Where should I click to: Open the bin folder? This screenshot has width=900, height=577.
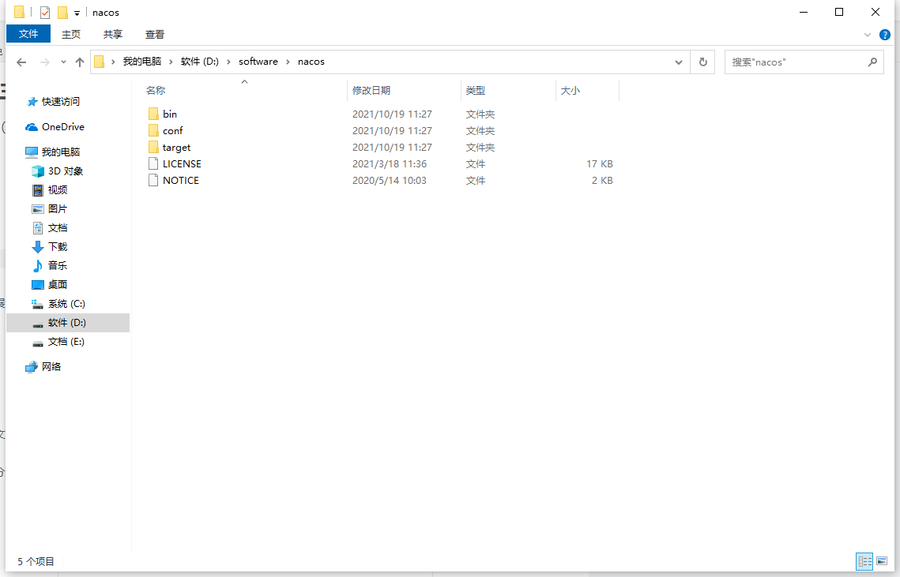pyautogui.click(x=169, y=114)
